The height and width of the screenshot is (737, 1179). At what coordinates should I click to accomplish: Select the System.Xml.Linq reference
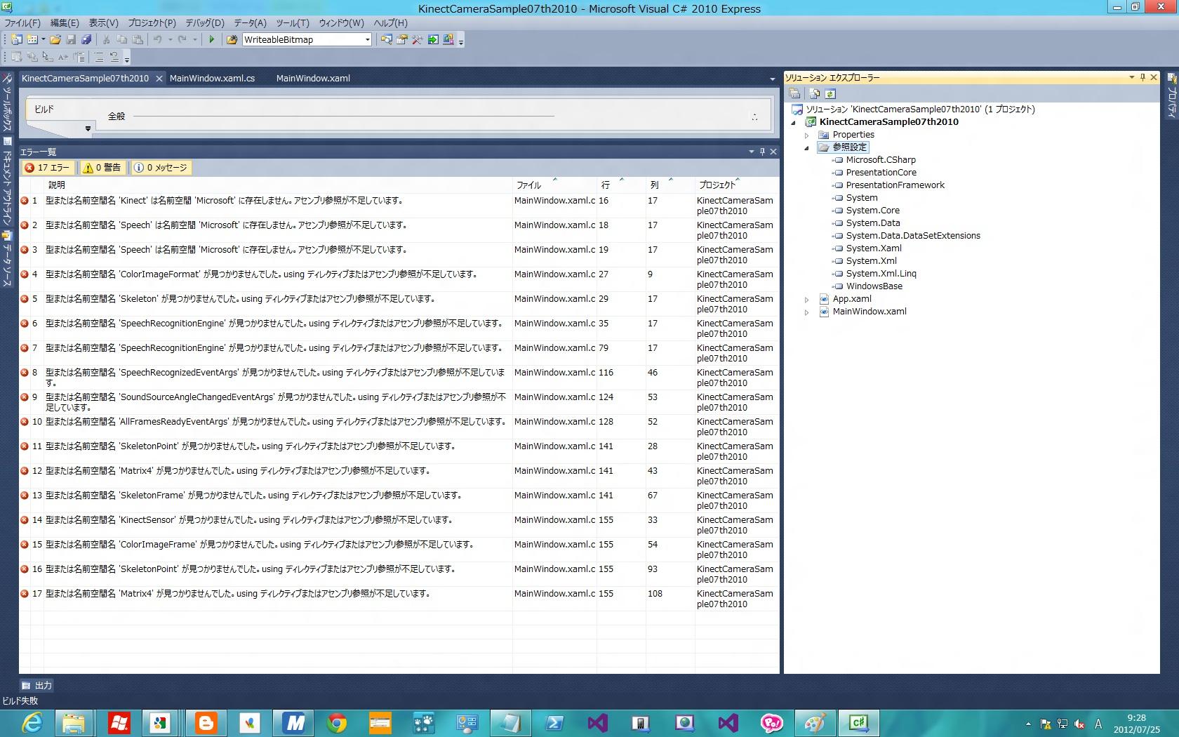[x=881, y=274]
